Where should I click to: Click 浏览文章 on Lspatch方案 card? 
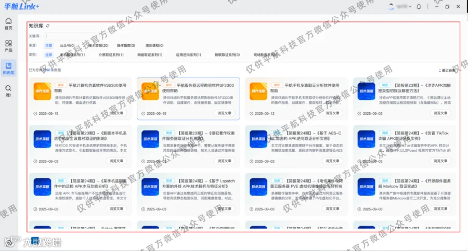(x=225, y=209)
